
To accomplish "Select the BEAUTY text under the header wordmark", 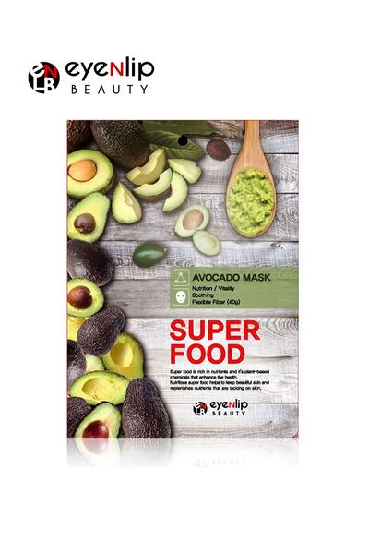I will pyautogui.click(x=110, y=90).
